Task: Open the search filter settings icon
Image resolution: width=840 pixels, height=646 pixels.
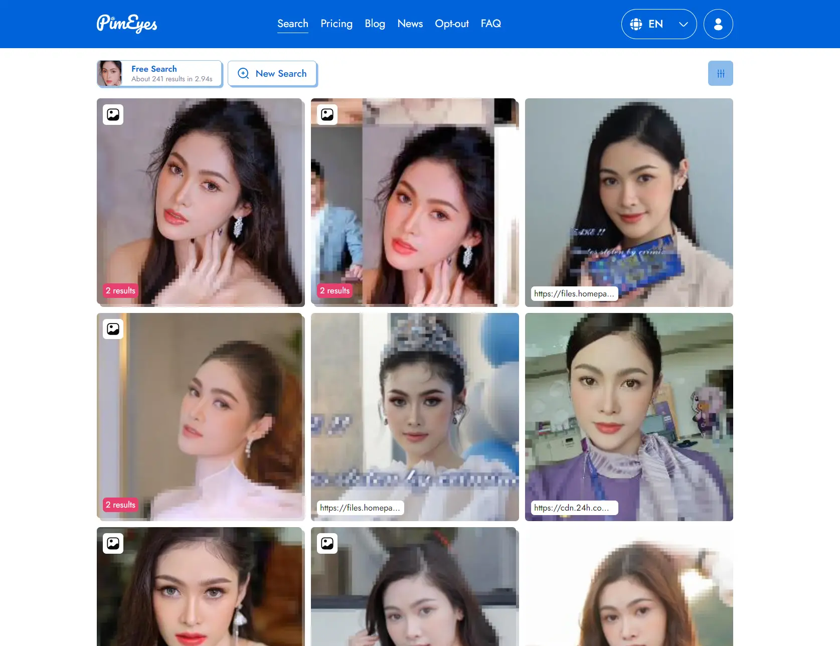Action: point(720,73)
